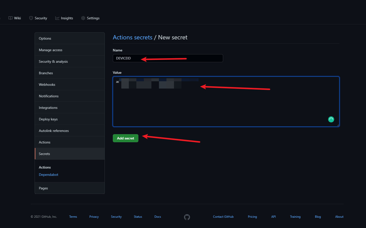Click inside the Value text area
The width and height of the screenshot is (366, 228).
pyautogui.click(x=226, y=105)
